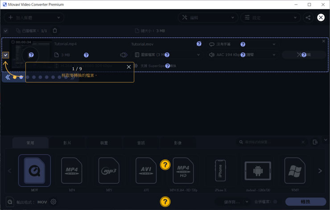Viewport: 330px width, 210px height.
Task: Play the Tutorial.mp4 video thumbnail
Action: (30, 55)
